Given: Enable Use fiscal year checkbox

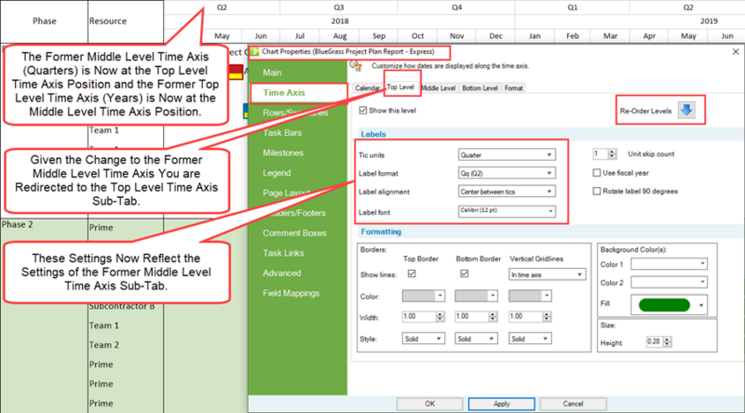Looking at the screenshot, I should (x=597, y=173).
